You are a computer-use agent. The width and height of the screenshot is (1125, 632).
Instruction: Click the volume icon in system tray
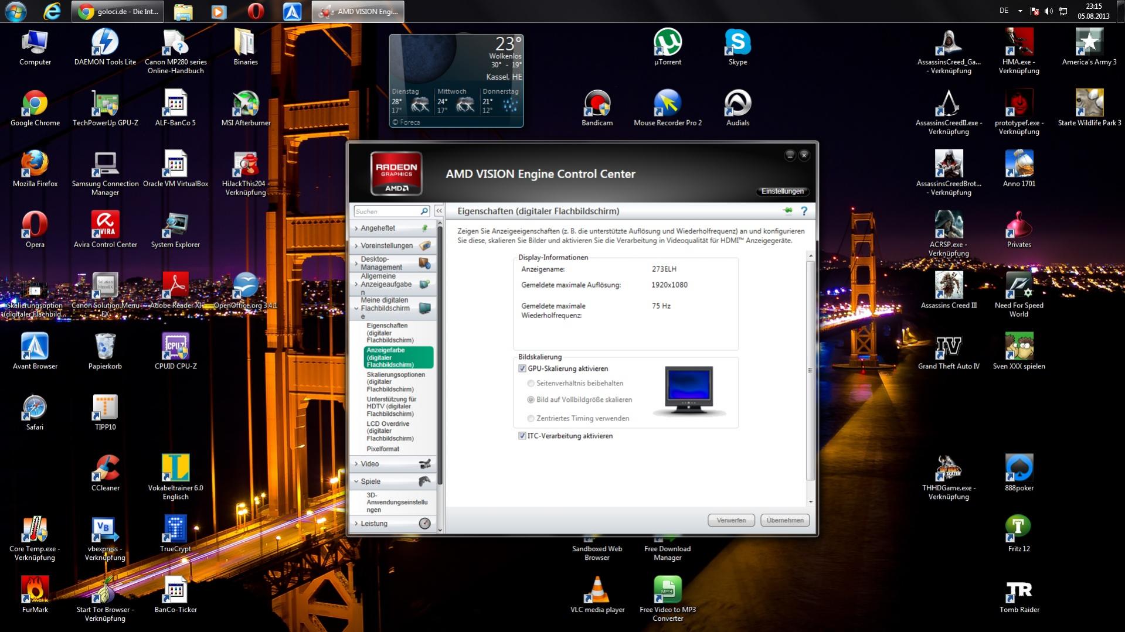pyautogui.click(x=1049, y=11)
